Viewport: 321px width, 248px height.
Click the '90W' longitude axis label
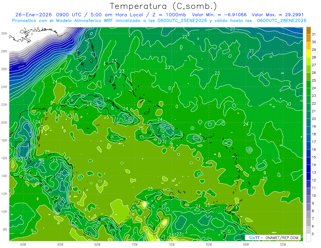(x=23, y=245)
